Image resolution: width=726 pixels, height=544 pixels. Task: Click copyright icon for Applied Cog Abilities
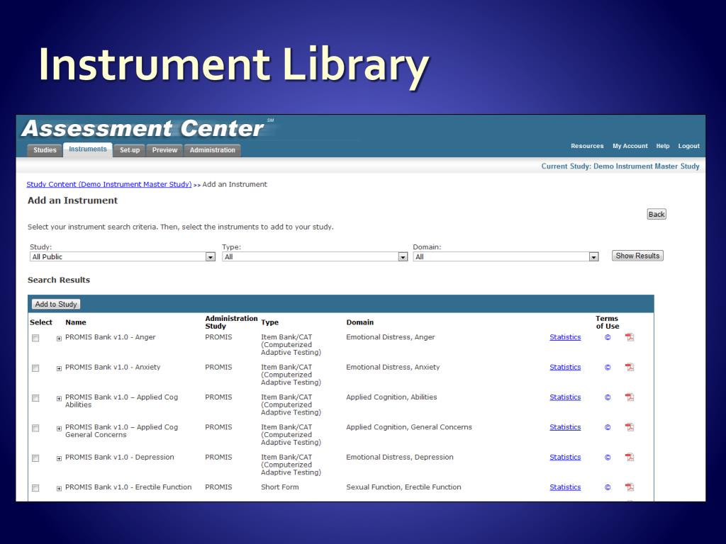(x=608, y=397)
